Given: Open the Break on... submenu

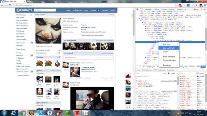Looking at the screenshot, I should tap(169, 65).
